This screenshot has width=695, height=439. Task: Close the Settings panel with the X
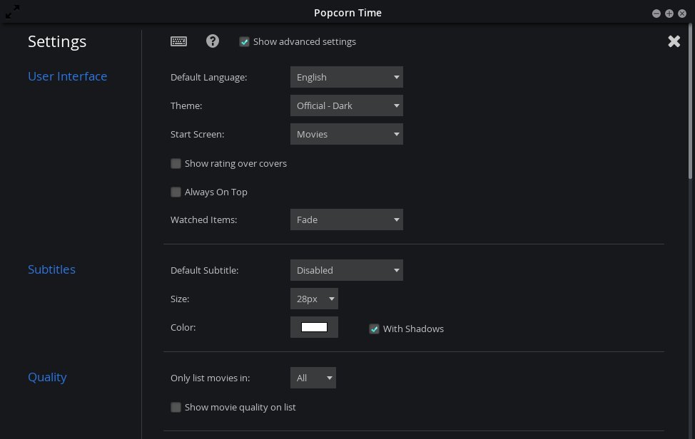coord(674,41)
